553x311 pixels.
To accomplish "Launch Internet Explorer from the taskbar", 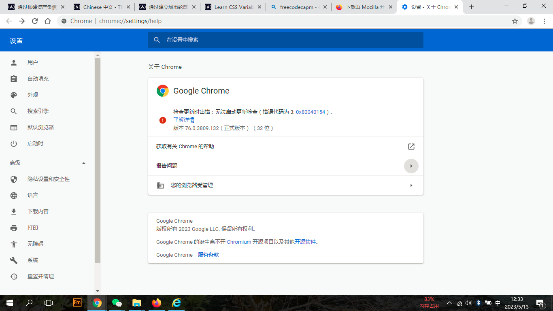I will tap(176, 302).
